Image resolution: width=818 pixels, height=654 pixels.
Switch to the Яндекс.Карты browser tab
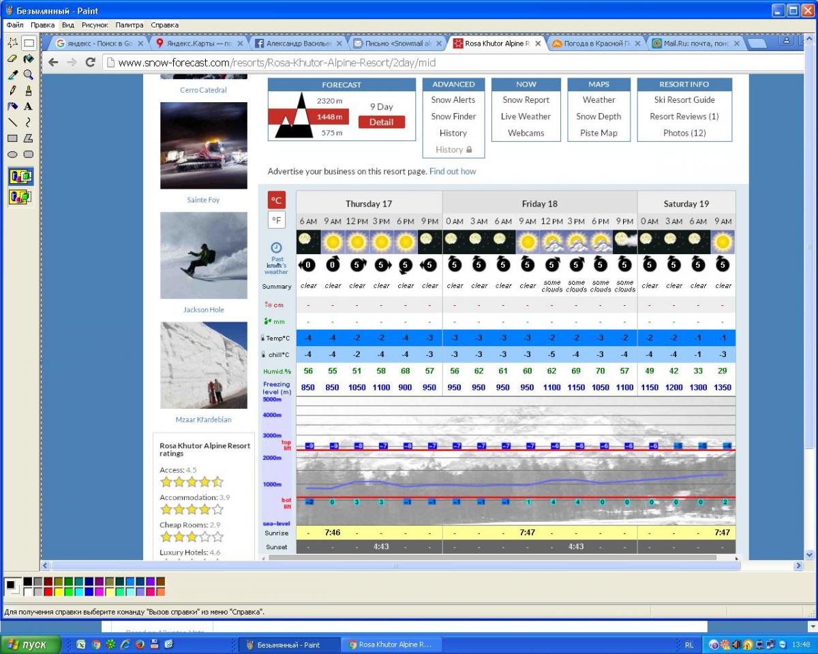[x=198, y=44]
